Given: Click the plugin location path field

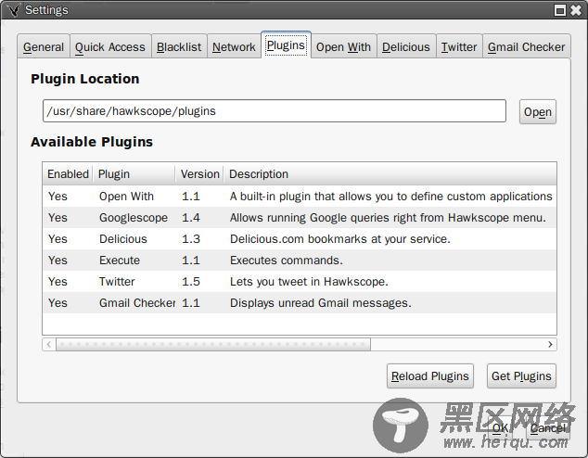Looking at the screenshot, I should [x=275, y=111].
